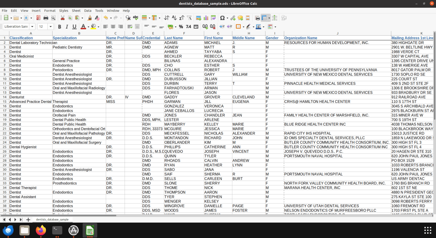Image resolution: width=436 pixels, height=238 pixels.
Task: Pick the yellow highlighting color swatch
Action: pyautogui.click(x=93, y=28)
